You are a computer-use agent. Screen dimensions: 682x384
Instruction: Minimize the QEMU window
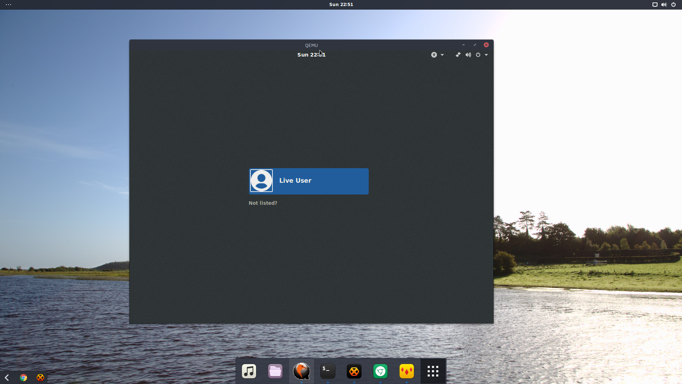(x=463, y=45)
